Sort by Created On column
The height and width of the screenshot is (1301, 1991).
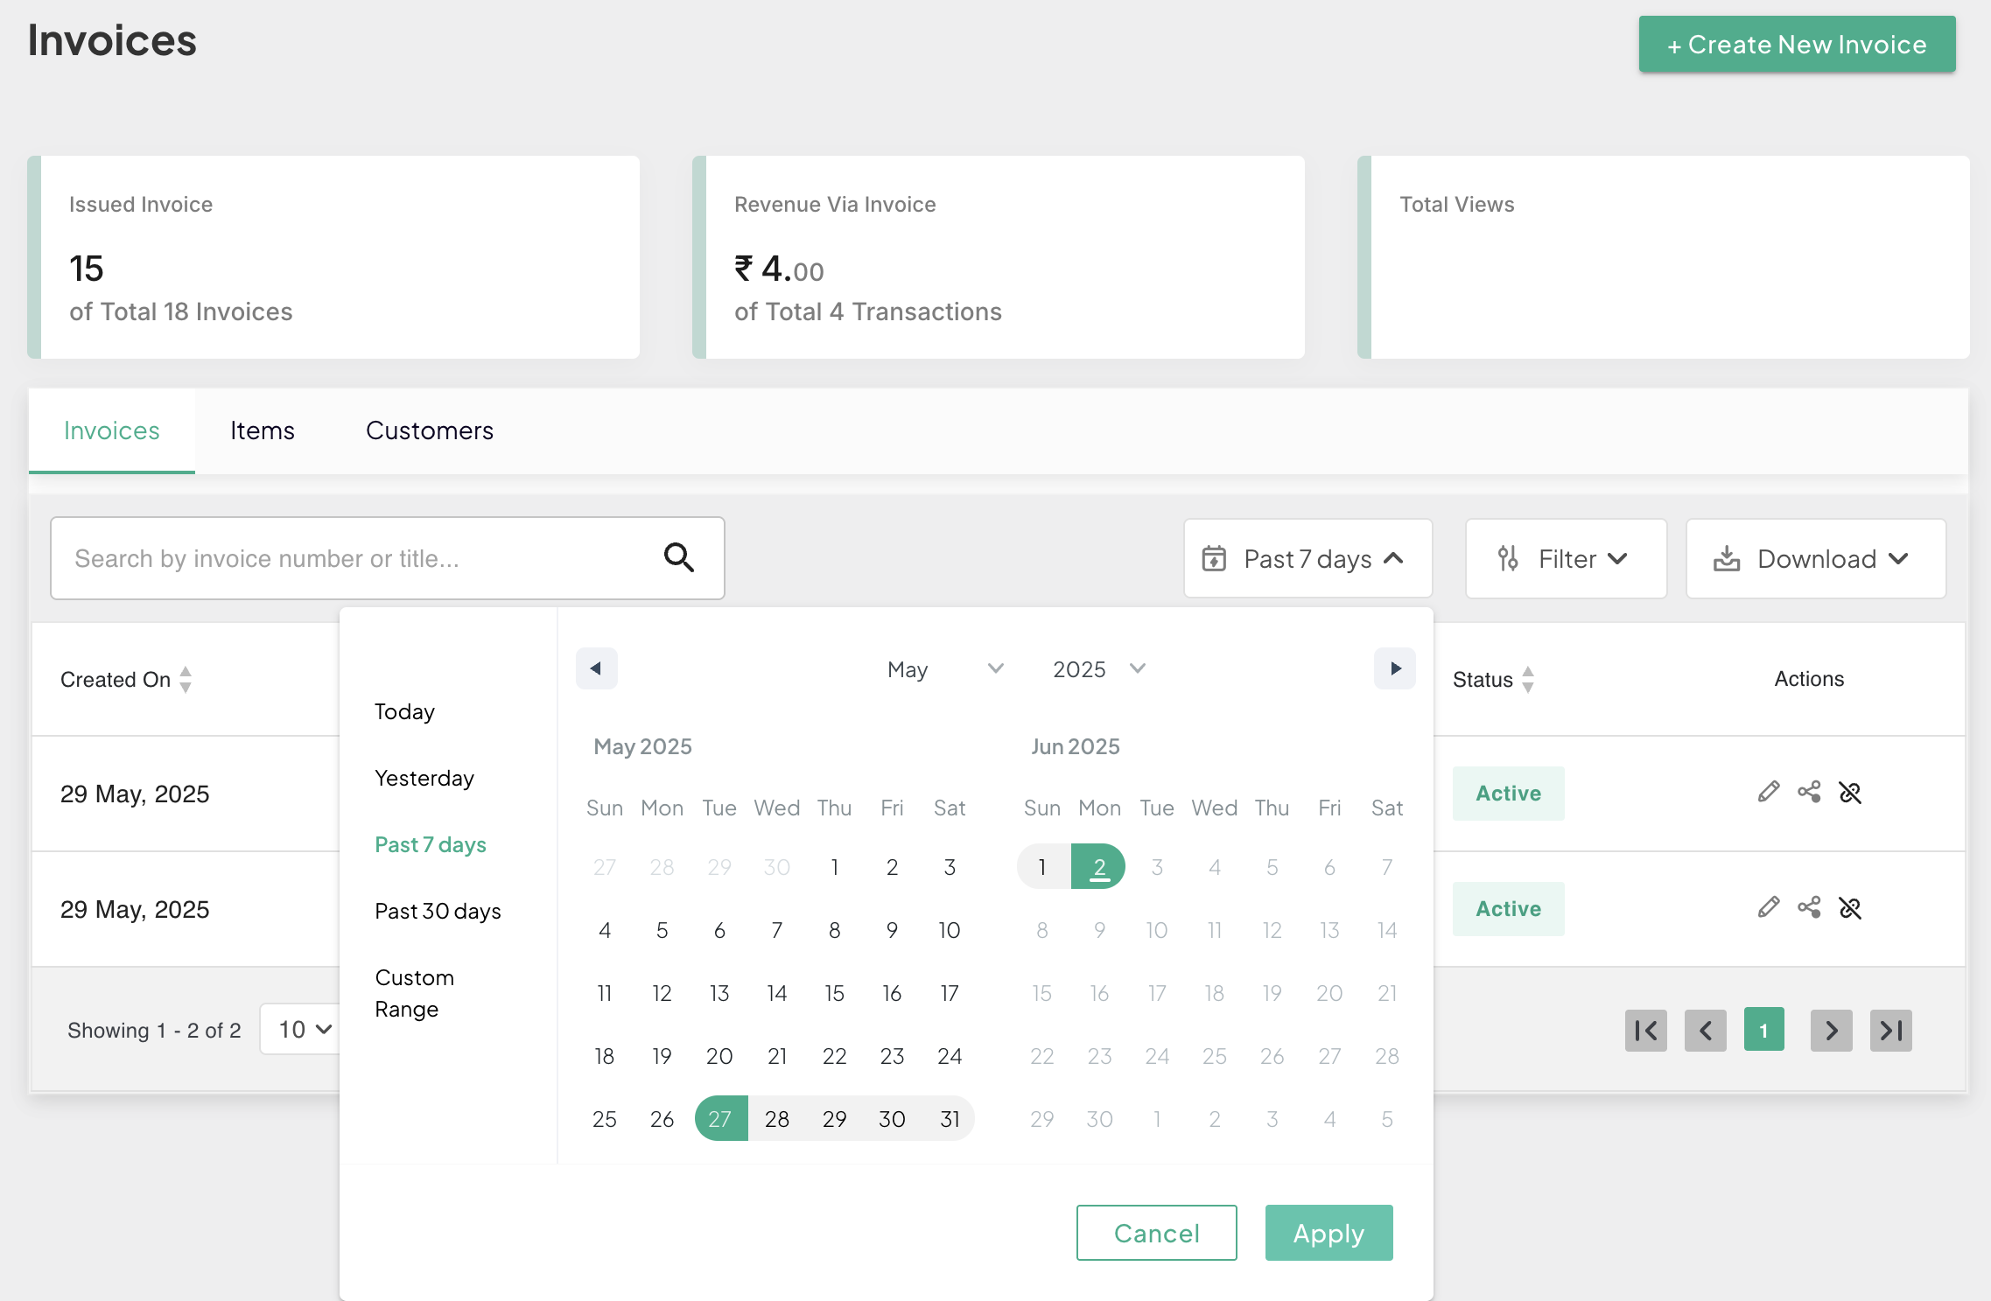[x=186, y=680]
